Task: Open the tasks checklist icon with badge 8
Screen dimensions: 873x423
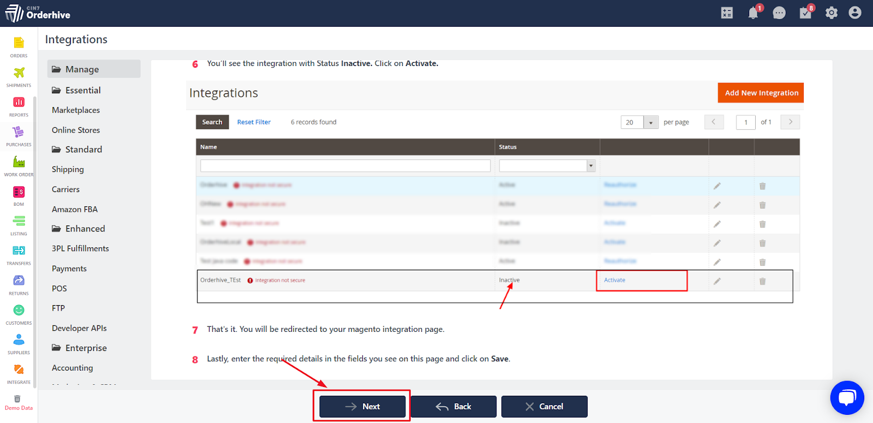Action: click(805, 13)
